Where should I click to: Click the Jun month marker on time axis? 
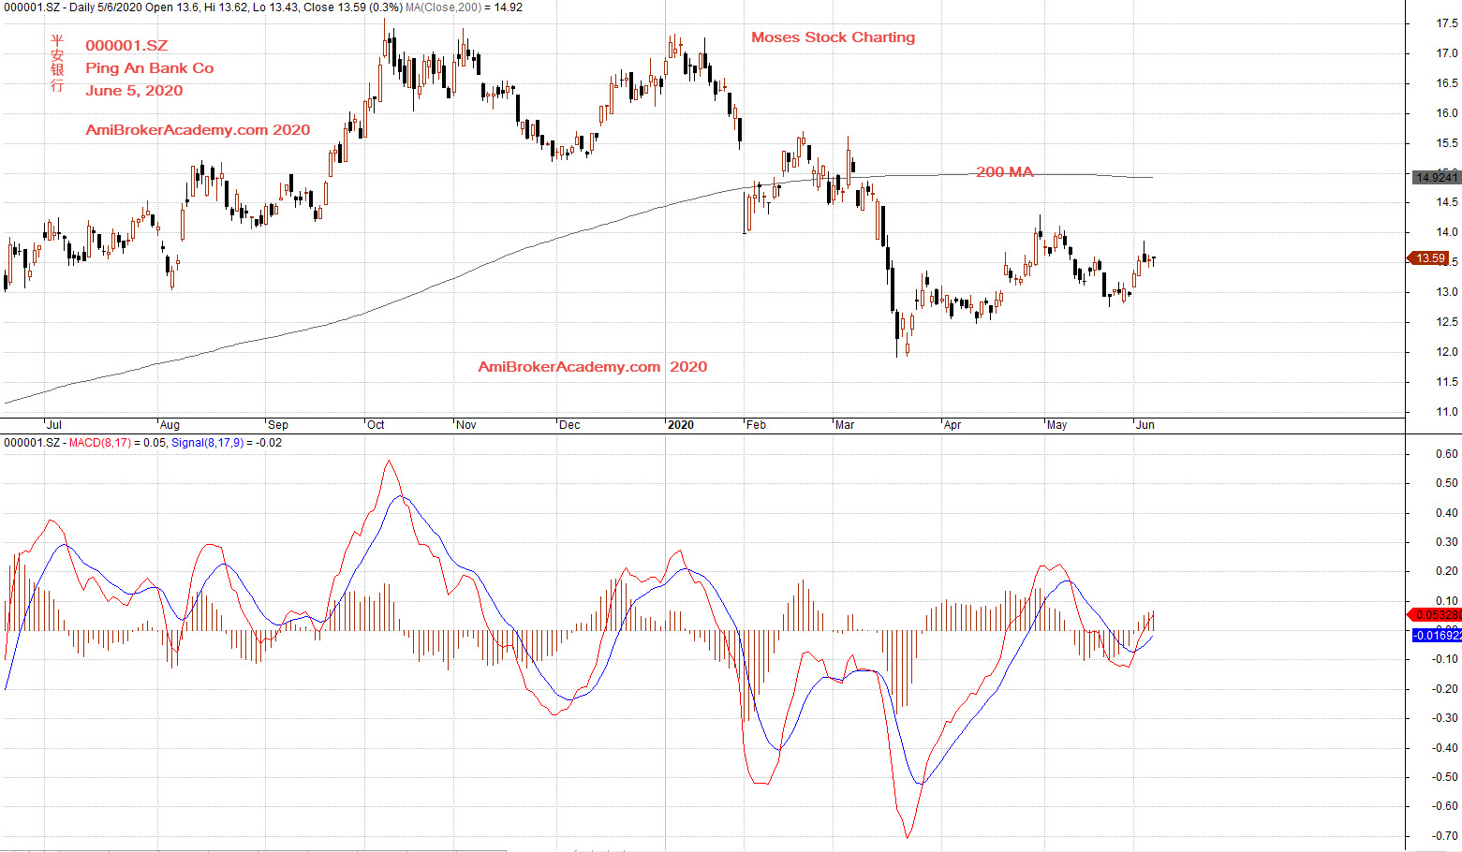1144,425
